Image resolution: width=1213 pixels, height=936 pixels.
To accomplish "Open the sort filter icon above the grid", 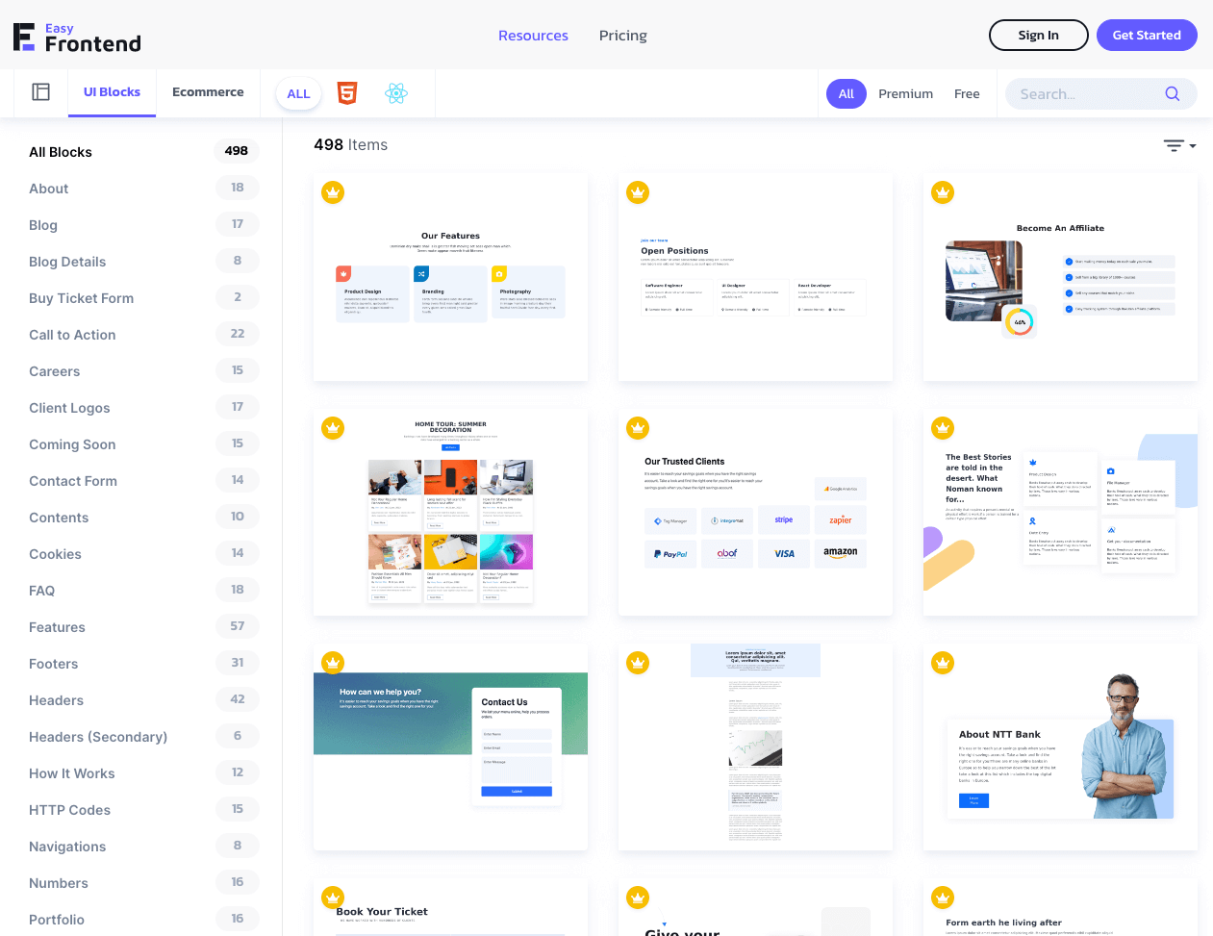I will click(1174, 144).
